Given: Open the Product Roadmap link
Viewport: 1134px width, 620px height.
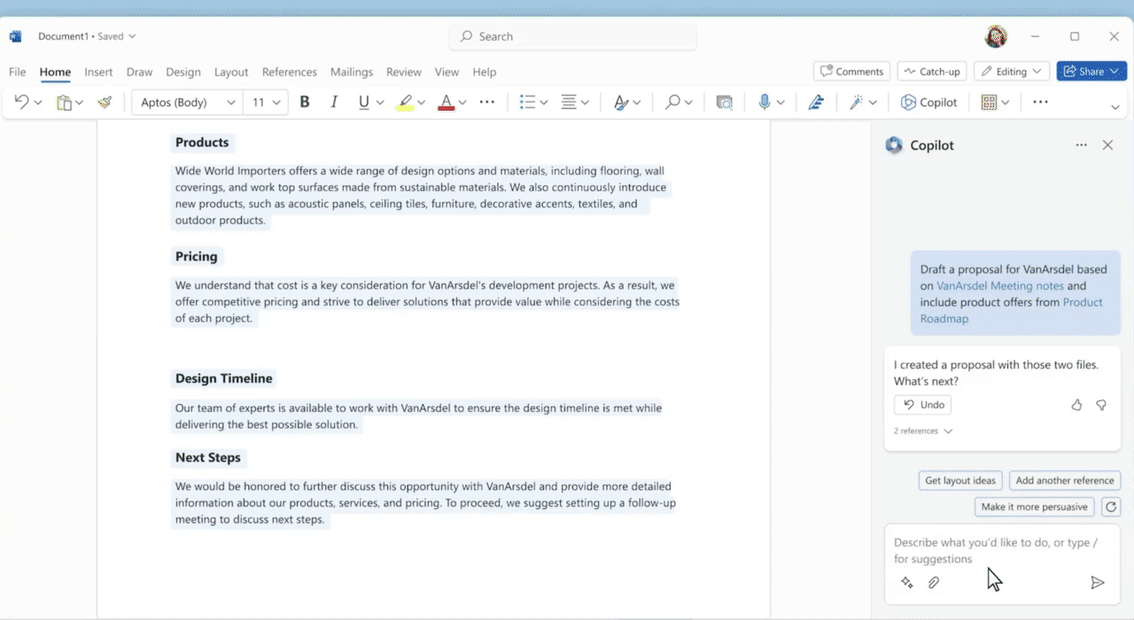Looking at the screenshot, I should tap(1012, 310).
